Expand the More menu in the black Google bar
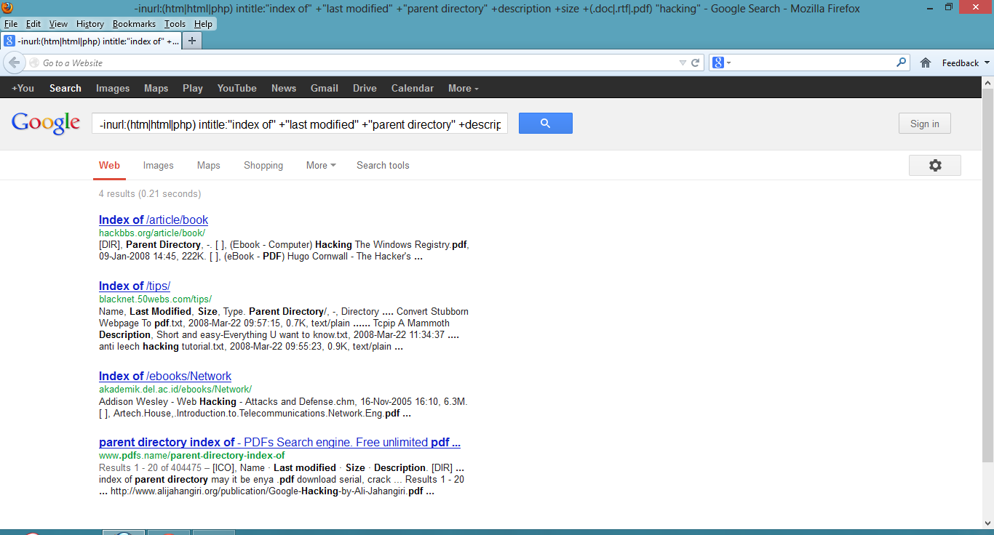The height and width of the screenshot is (535, 994). click(464, 88)
